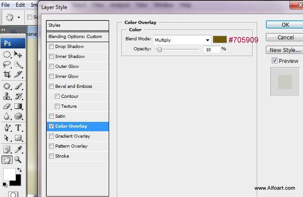Choose the Clone Stamp tool
The image size is (303, 197).
coord(7,96)
